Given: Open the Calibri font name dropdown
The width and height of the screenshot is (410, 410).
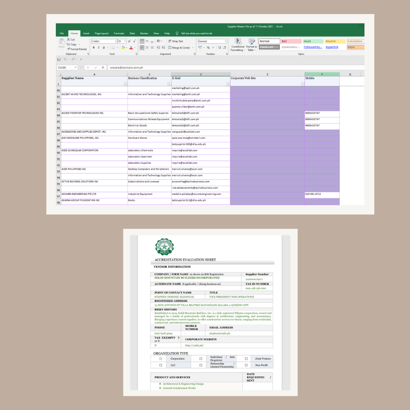Looking at the screenshot, I should [x=115, y=41].
